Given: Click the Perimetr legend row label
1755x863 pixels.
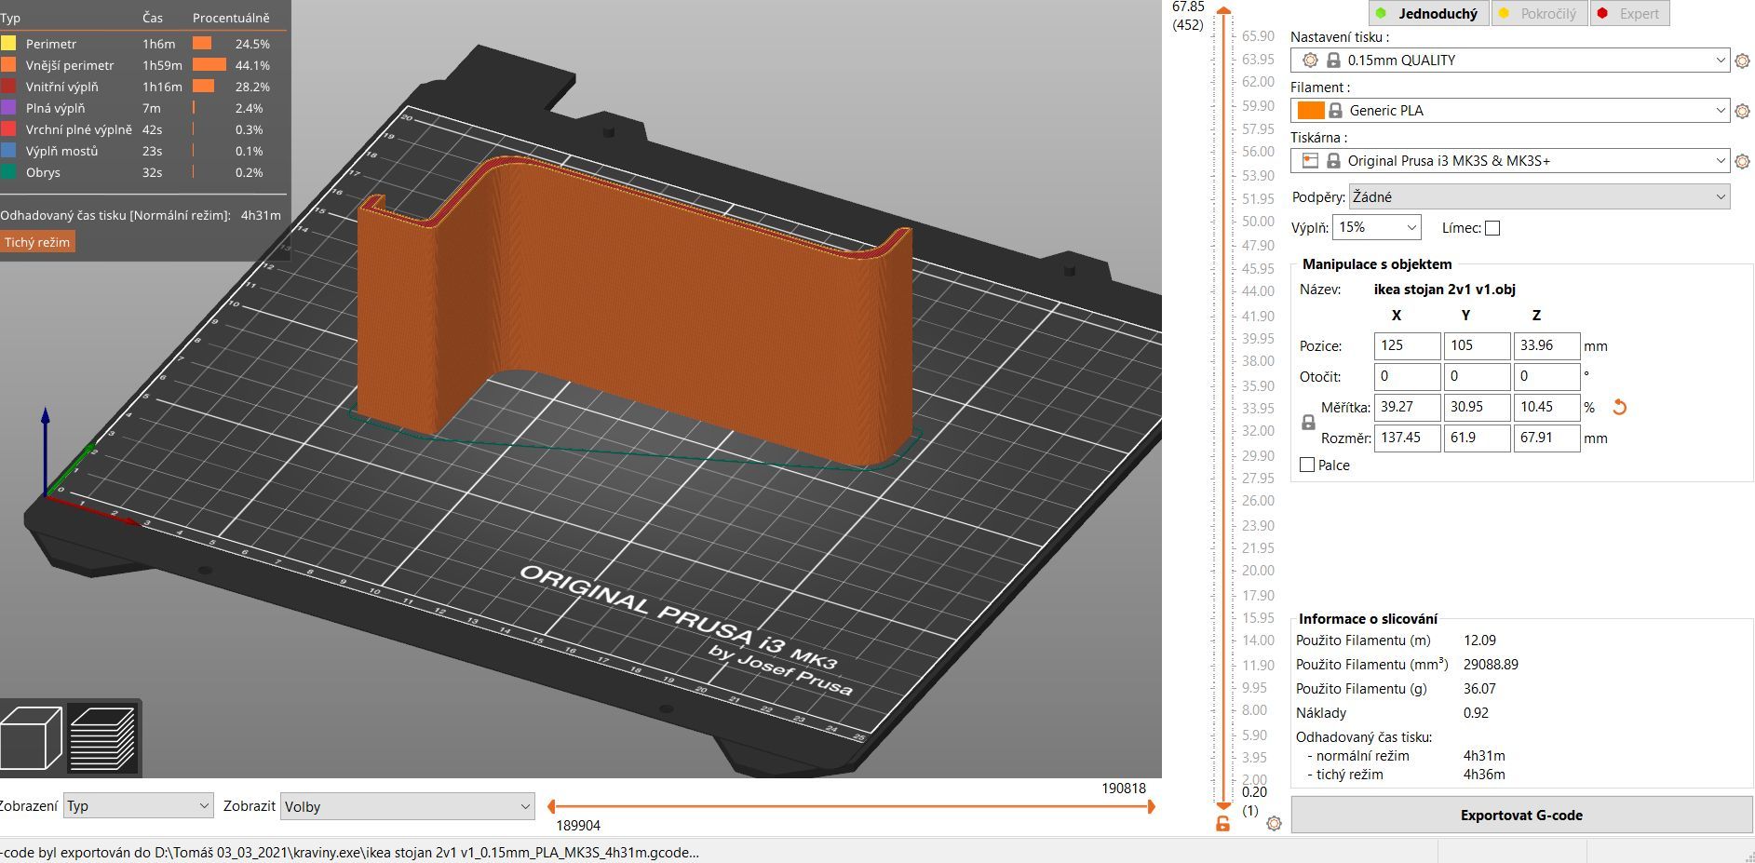Looking at the screenshot, I should [51, 44].
